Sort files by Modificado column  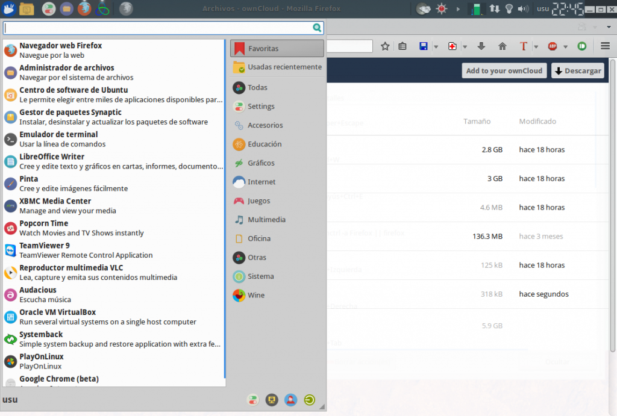click(x=537, y=121)
